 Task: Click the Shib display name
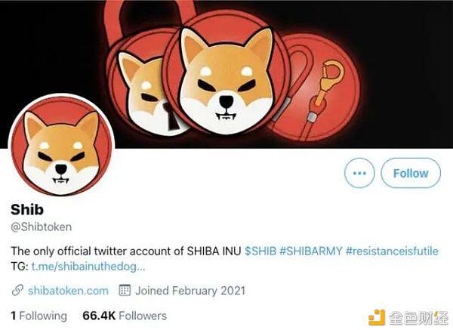point(27,209)
